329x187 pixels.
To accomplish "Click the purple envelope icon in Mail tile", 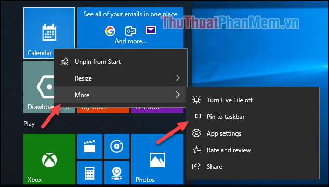I will tap(151, 30).
